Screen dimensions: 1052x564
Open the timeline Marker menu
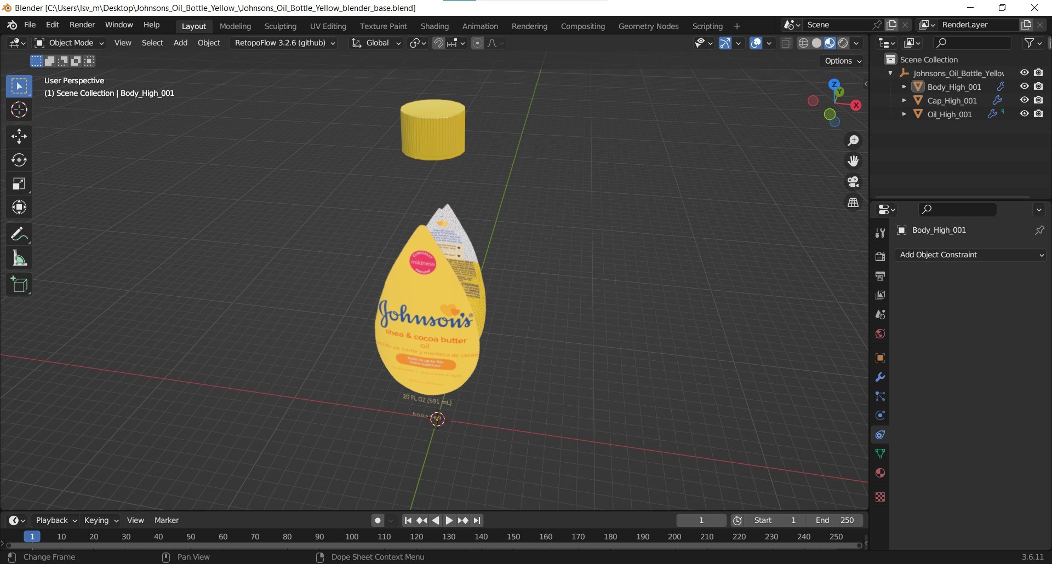click(167, 520)
